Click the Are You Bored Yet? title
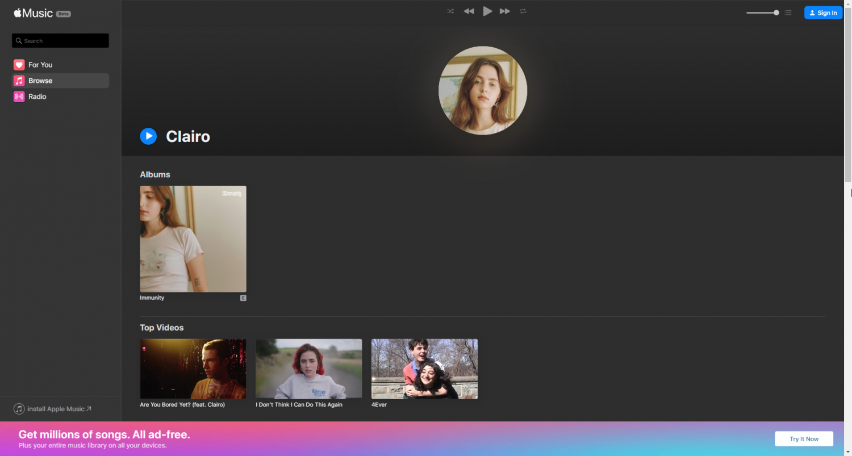Screen dimensions: 852x456 (x=182, y=405)
